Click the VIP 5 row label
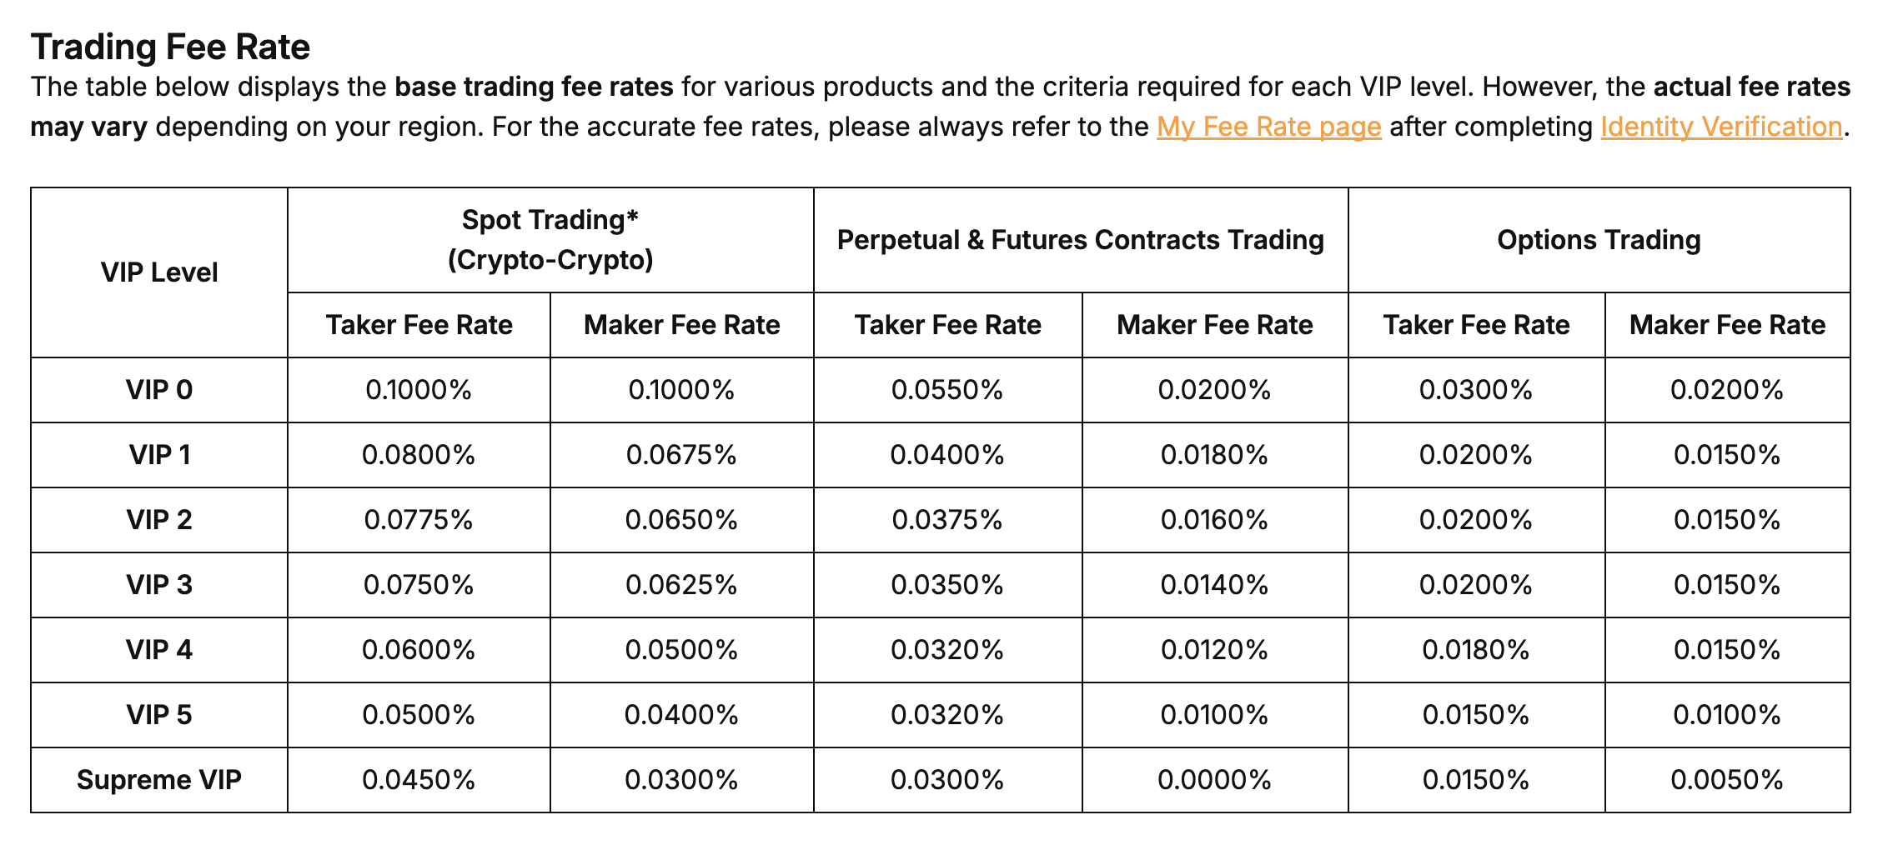Screen dimensions: 1893x845 (x=159, y=715)
